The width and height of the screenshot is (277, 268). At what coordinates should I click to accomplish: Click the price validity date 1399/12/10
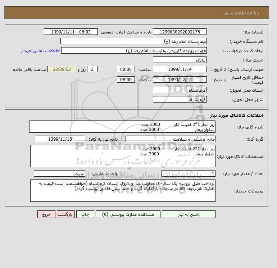(180, 80)
